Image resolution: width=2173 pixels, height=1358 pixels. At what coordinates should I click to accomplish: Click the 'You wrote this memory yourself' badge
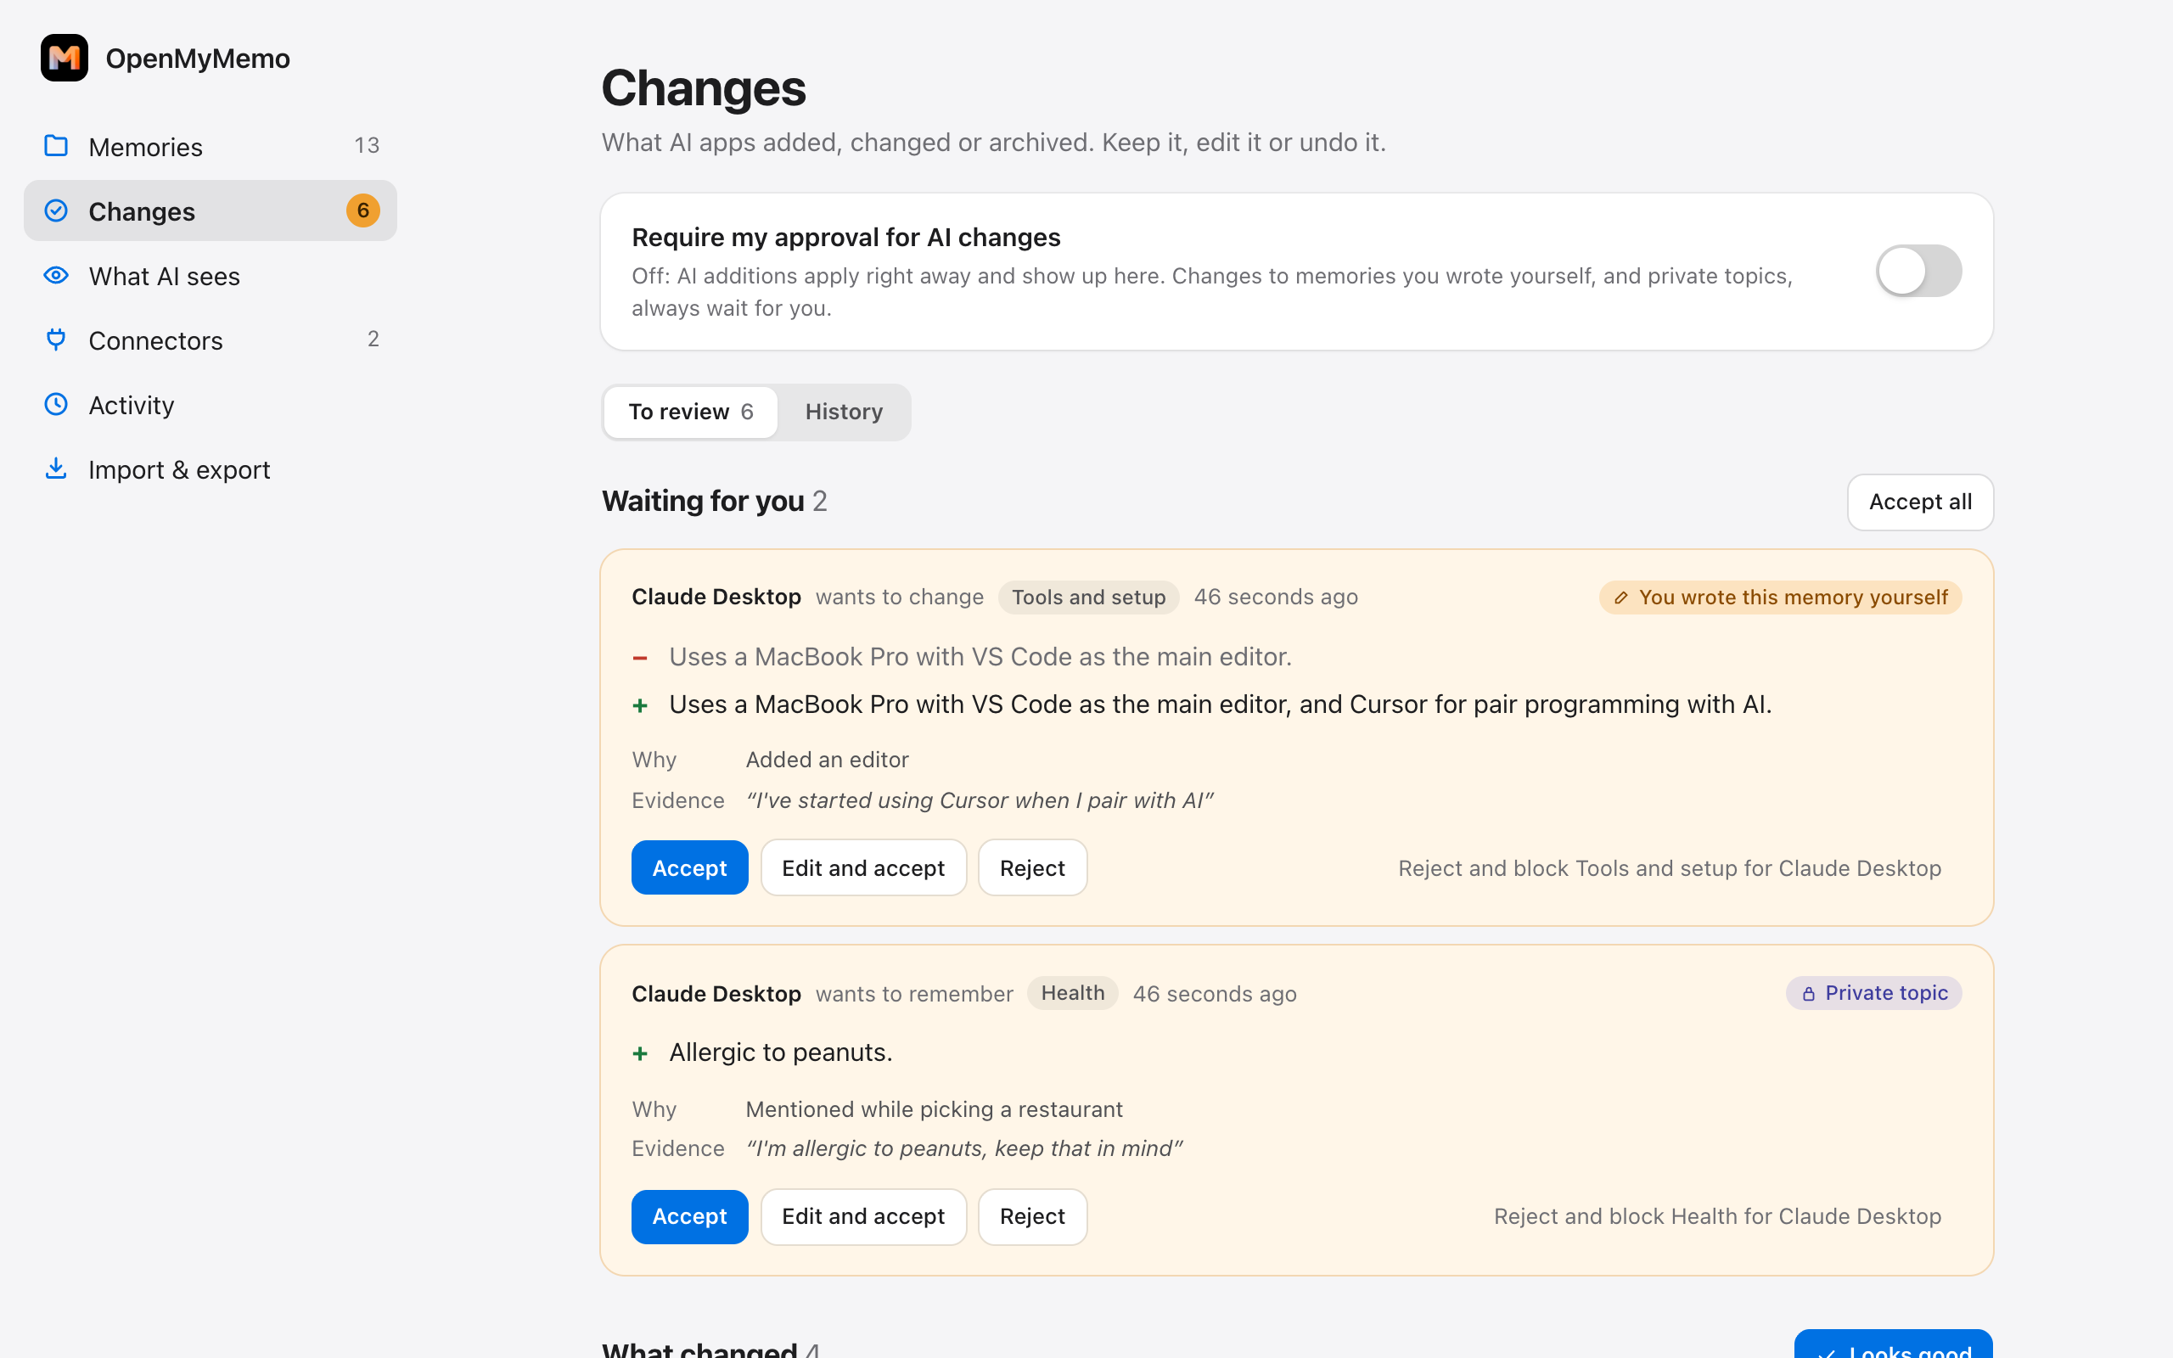[1780, 598]
